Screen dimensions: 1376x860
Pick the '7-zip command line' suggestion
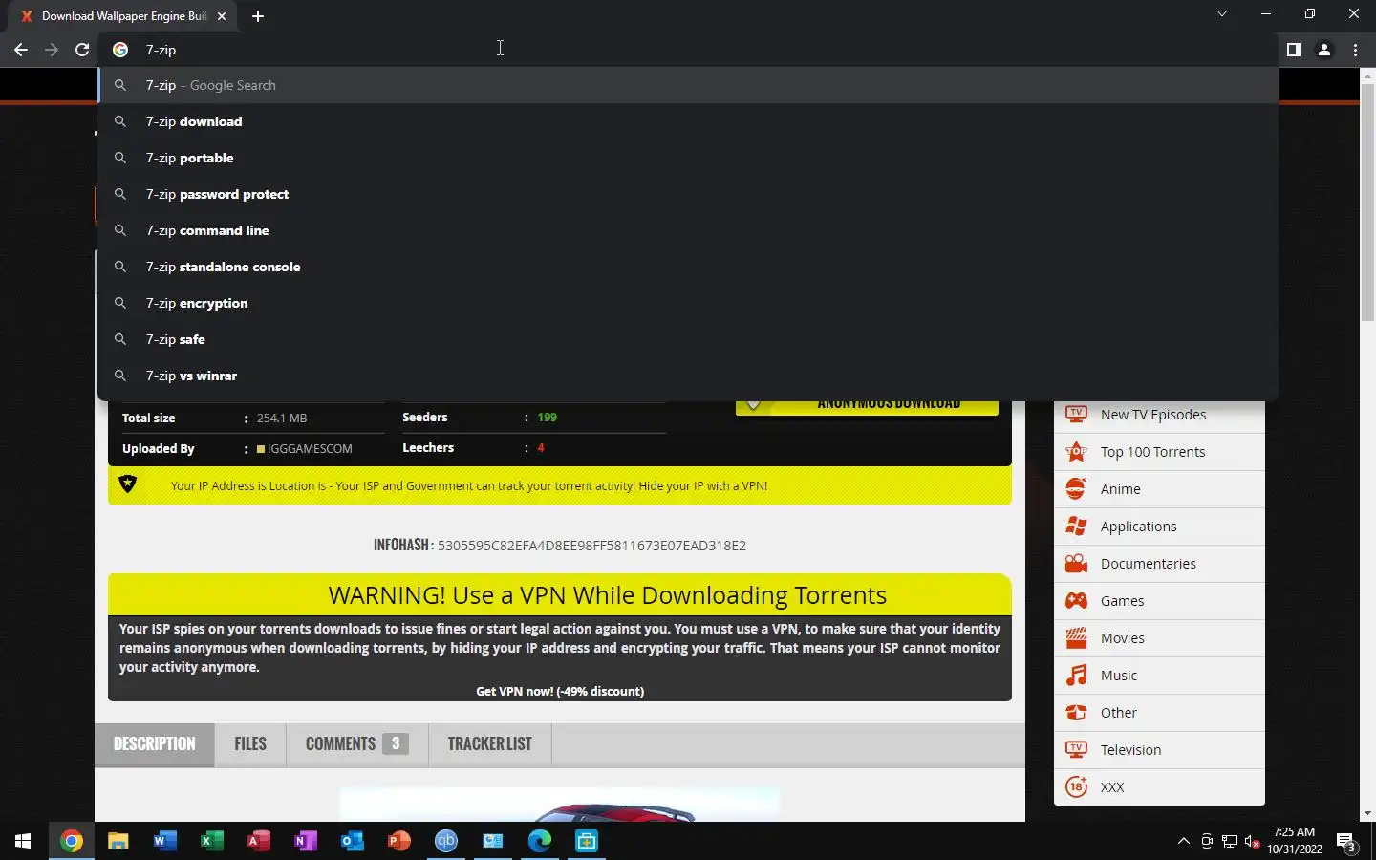pos(688,230)
